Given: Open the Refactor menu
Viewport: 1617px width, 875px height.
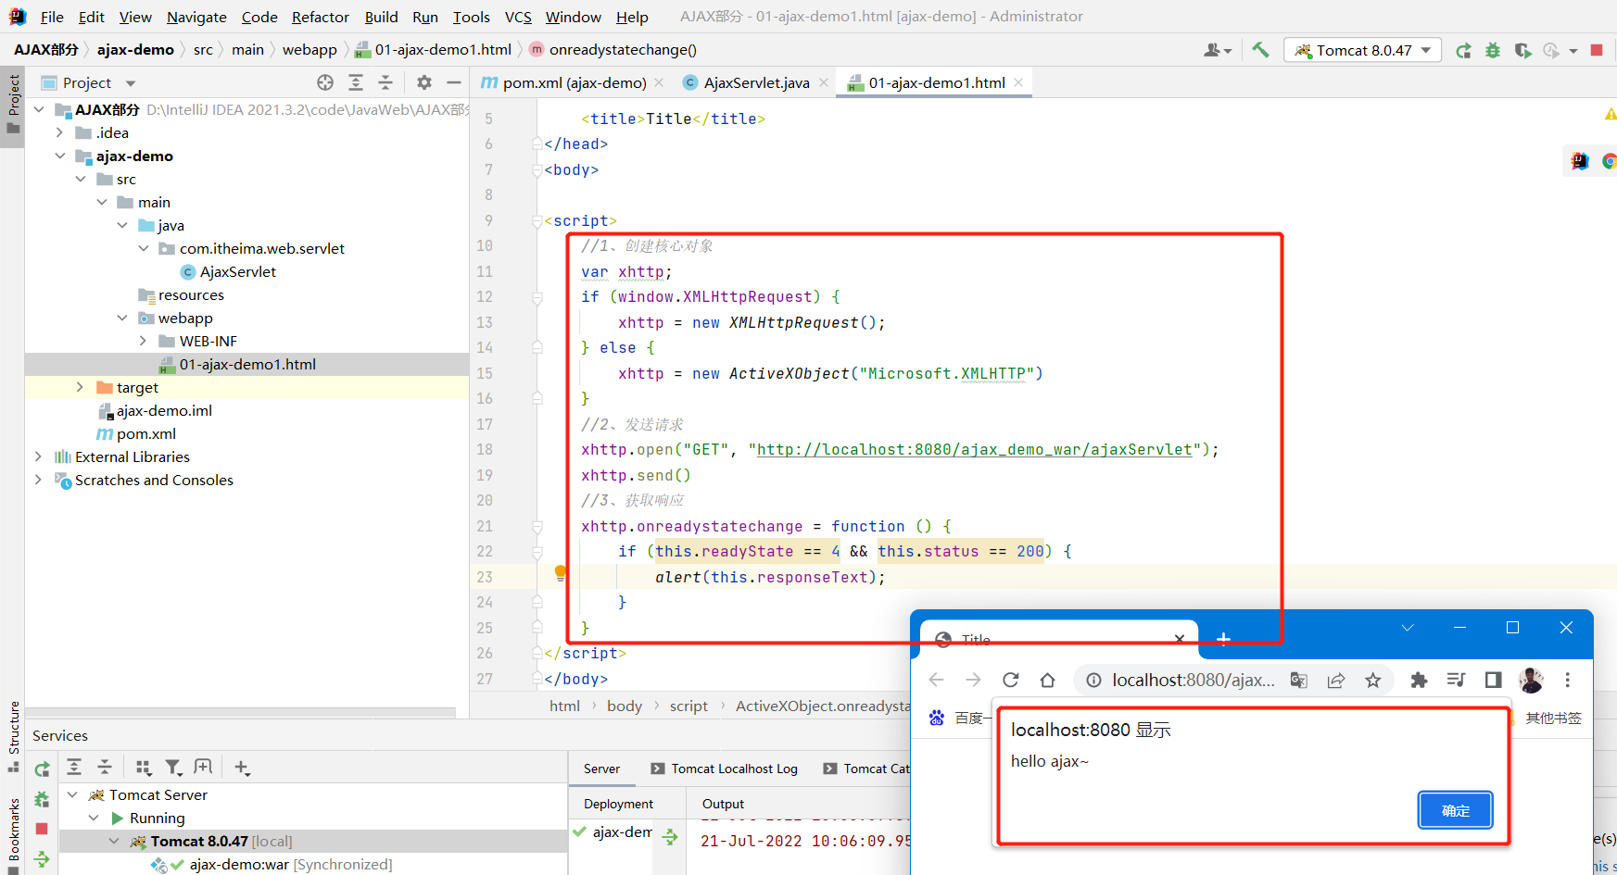Looking at the screenshot, I should click(320, 17).
